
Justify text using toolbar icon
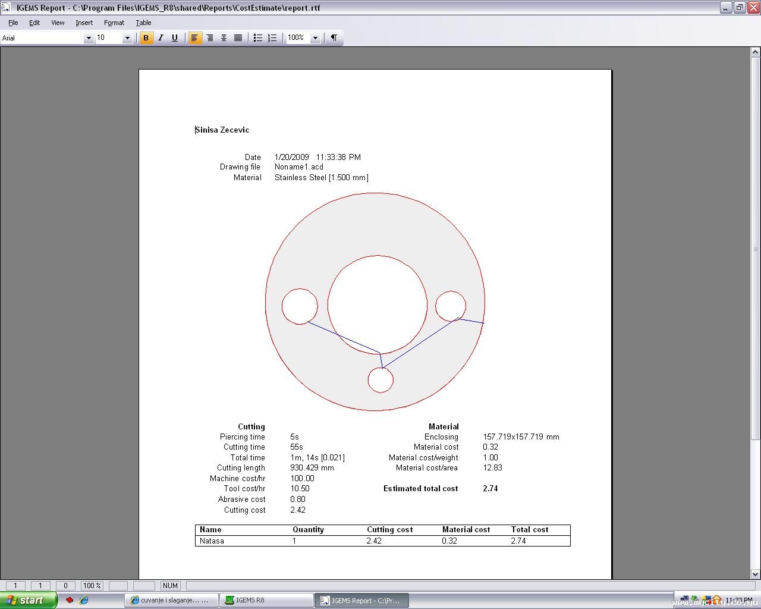click(x=238, y=38)
